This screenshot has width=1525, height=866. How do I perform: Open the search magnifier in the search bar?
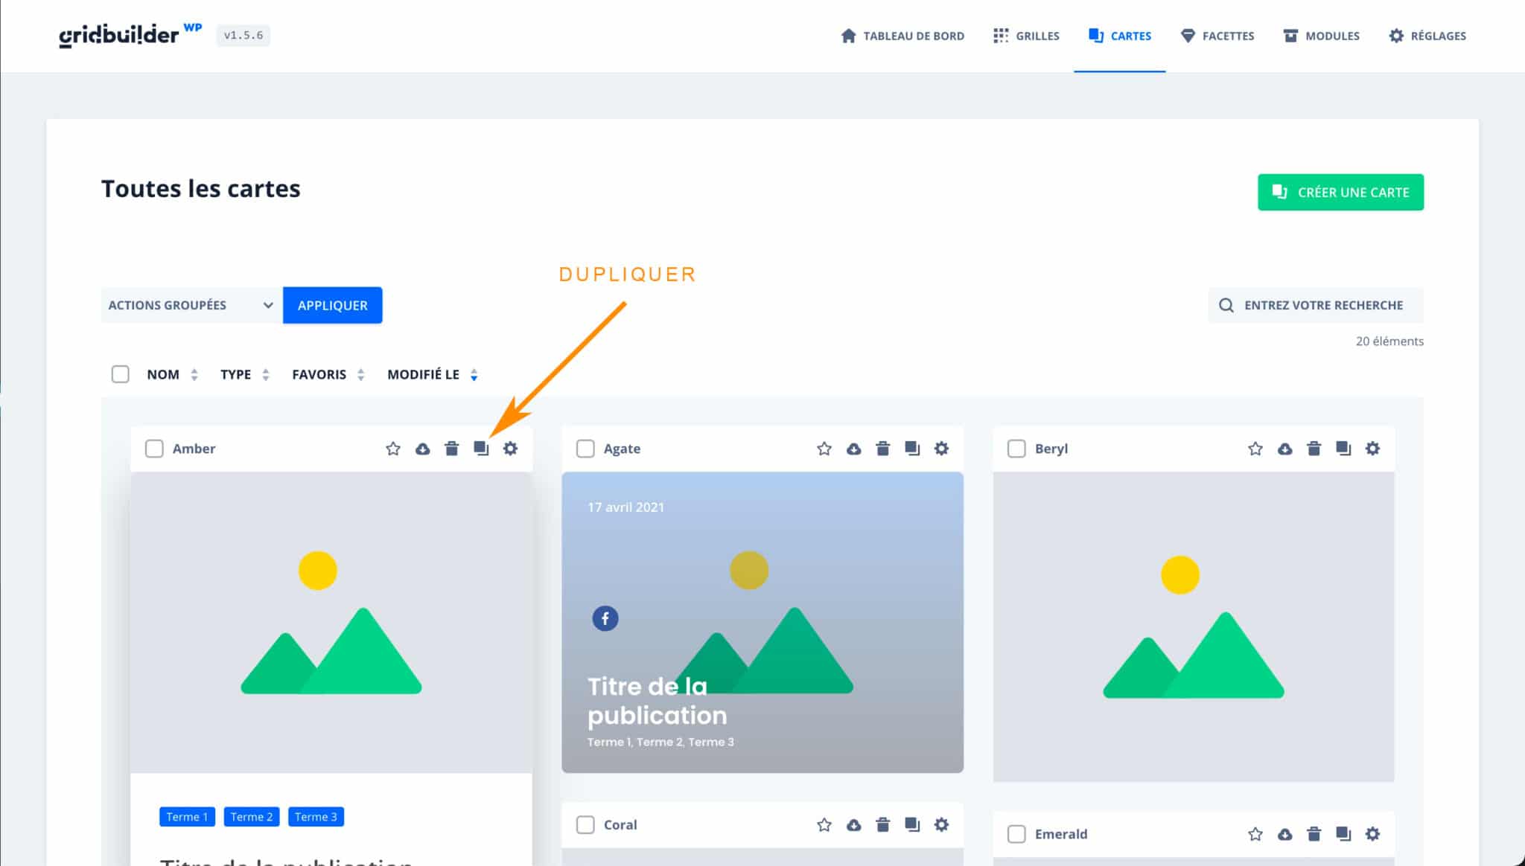click(x=1226, y=305)
